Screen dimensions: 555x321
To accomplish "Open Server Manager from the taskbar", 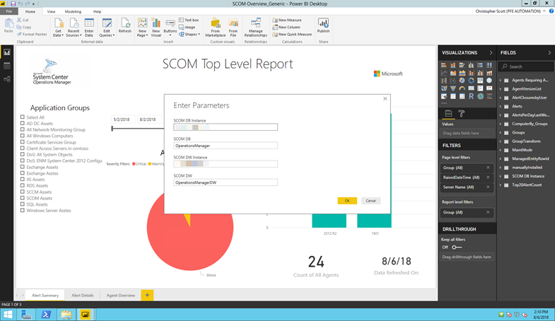I will 26,314.
